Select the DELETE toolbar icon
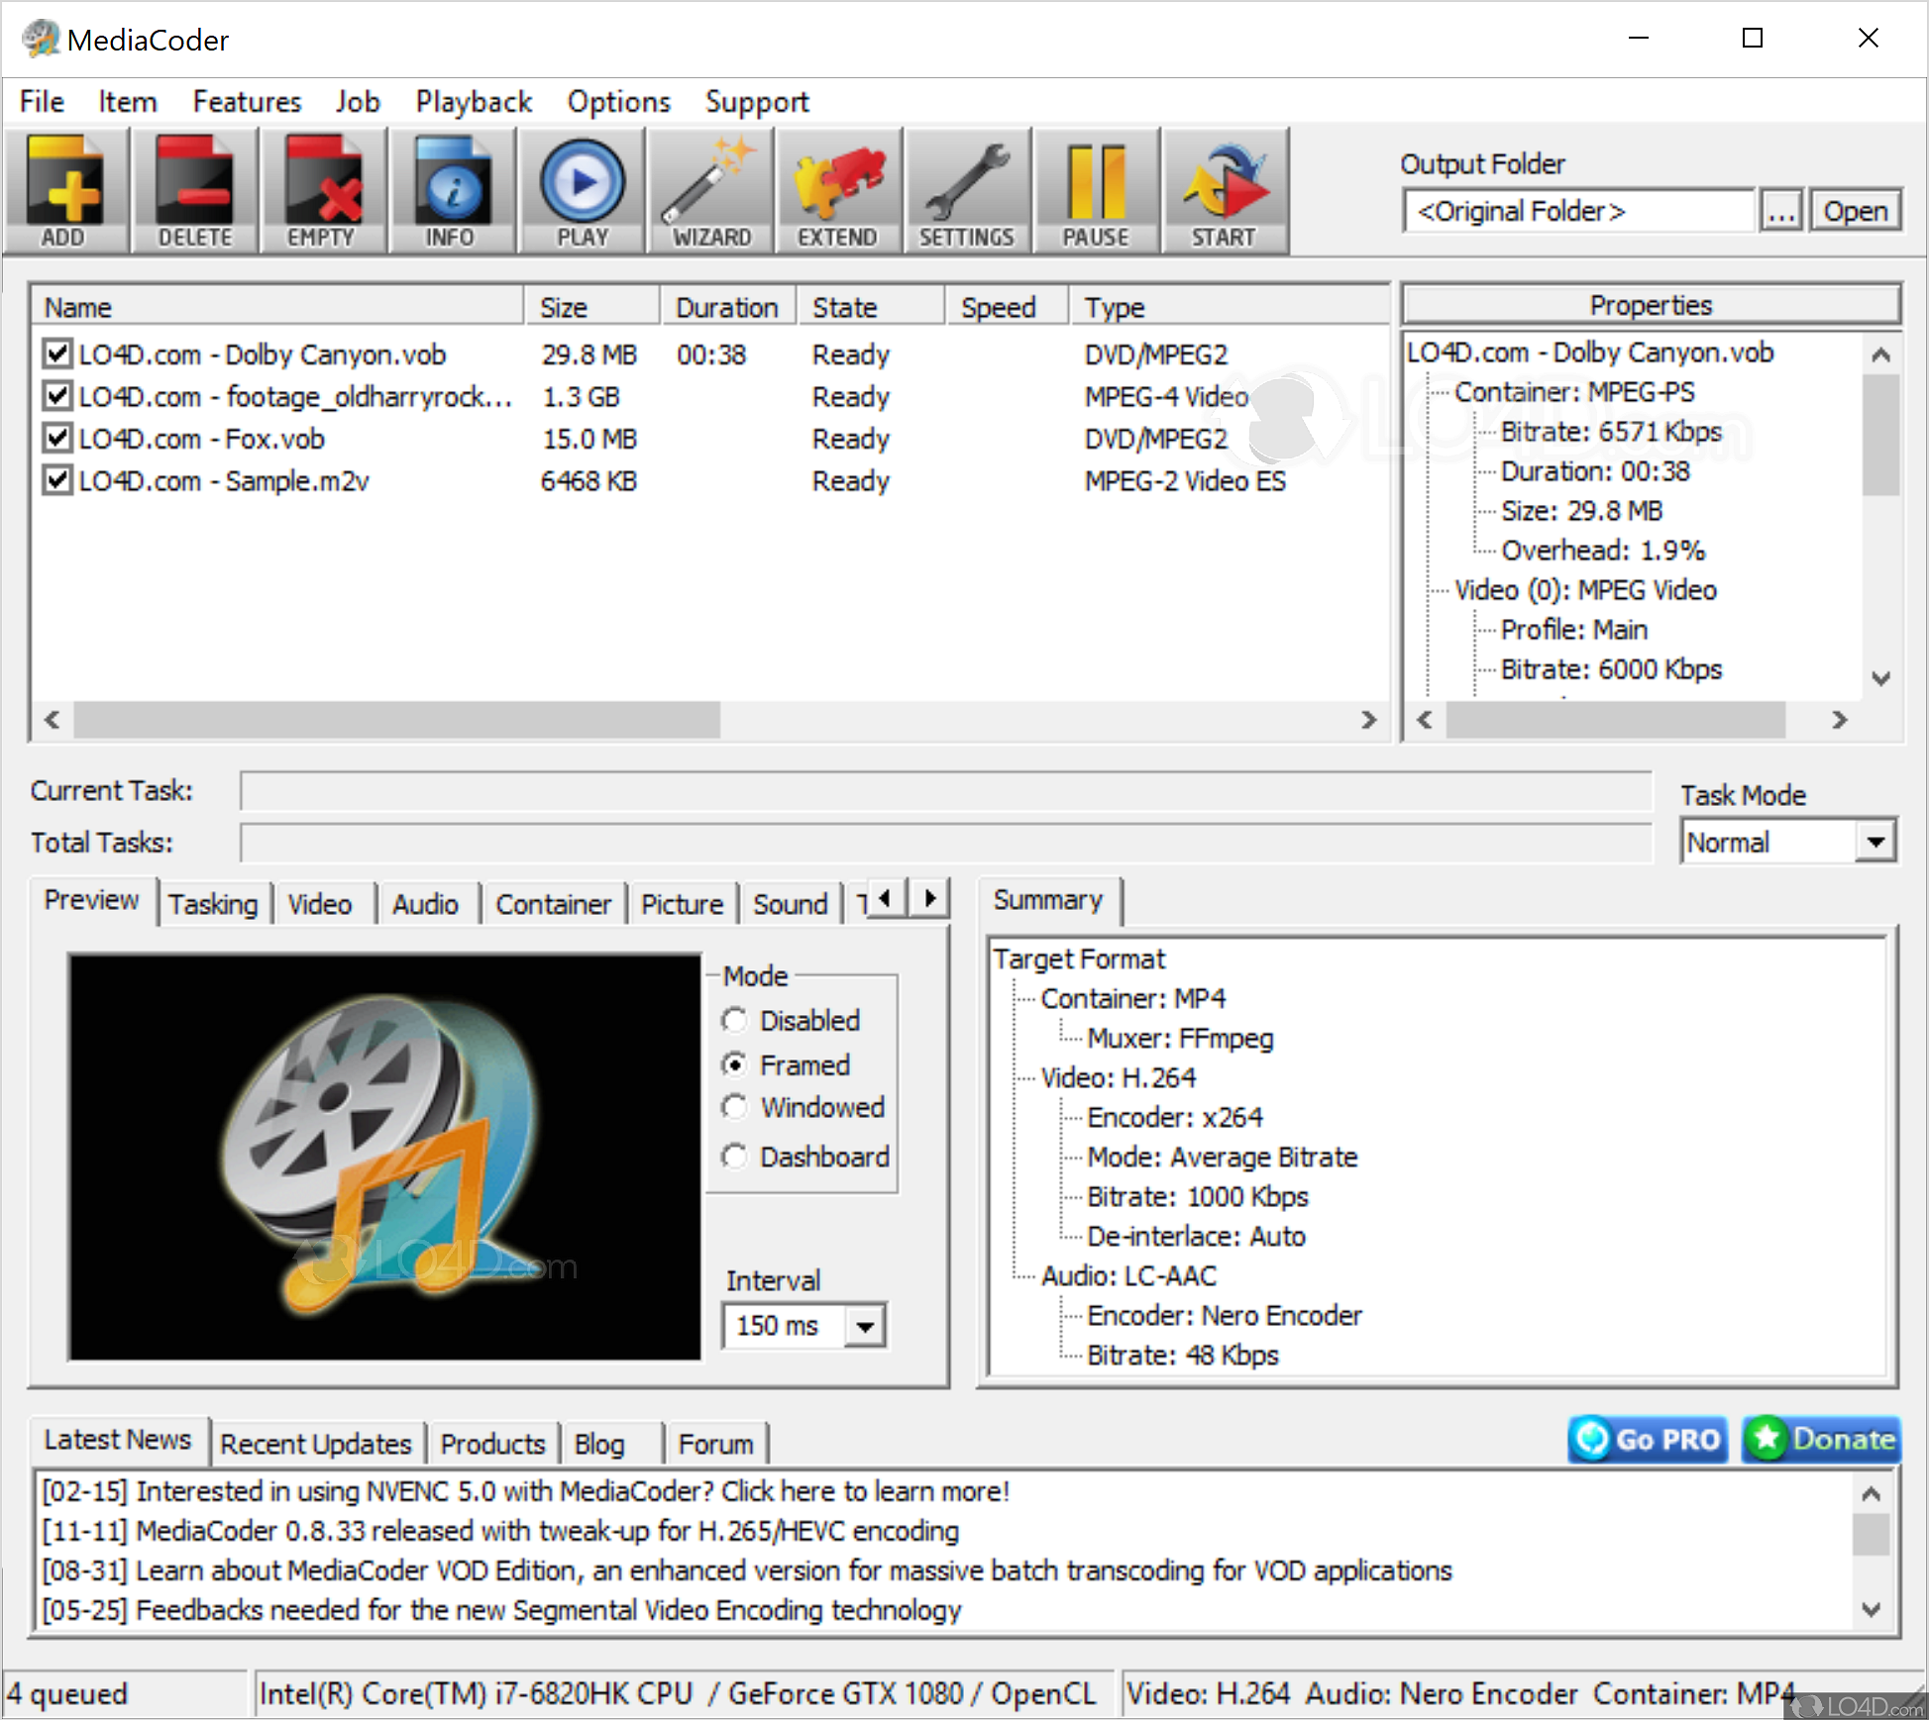The height and width of the screenshot is (1720, 1929). coord(194,190)
